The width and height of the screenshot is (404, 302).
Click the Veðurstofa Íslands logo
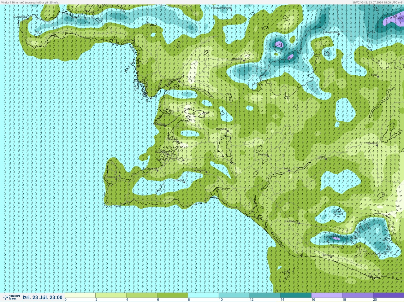[11, 297]
